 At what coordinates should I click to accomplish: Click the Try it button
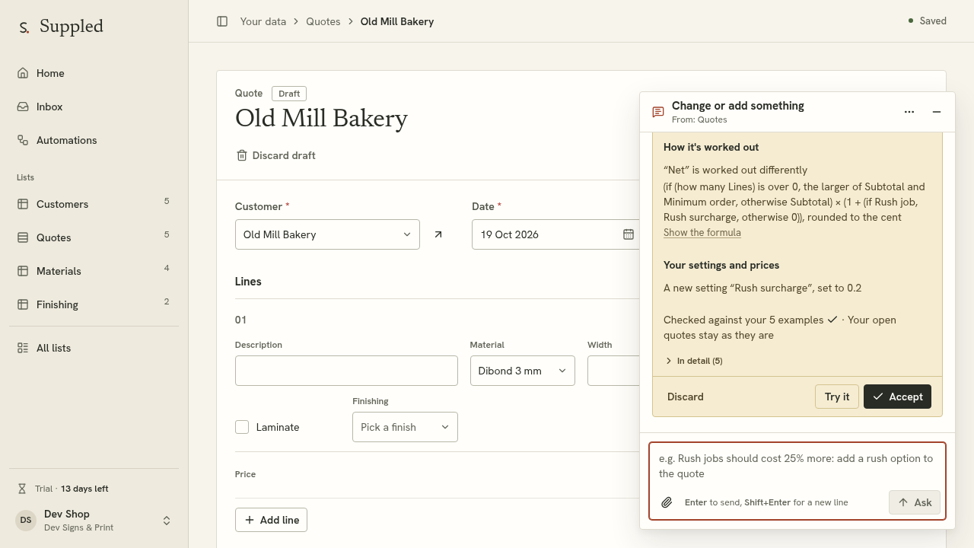(837, 397)
